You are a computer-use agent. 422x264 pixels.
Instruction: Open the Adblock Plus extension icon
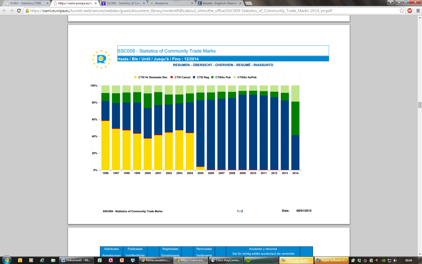410,11
